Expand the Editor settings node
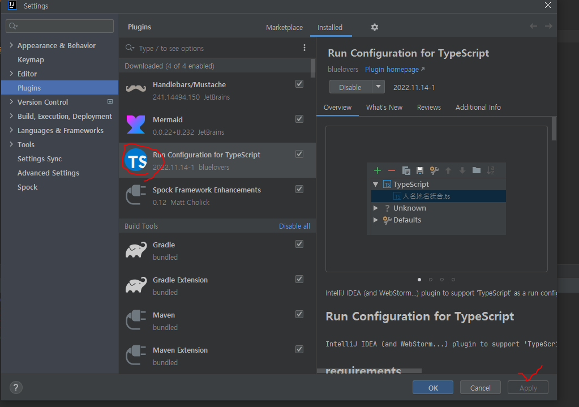Viewport: 579px width, 407px height. click(x=11, y=74)
